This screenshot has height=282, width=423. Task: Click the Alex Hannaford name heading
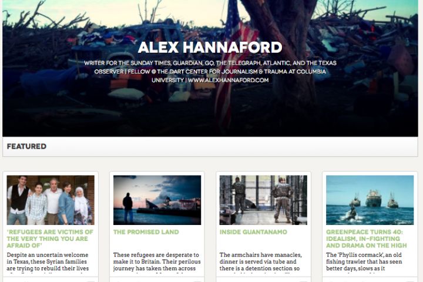(210, 48)
